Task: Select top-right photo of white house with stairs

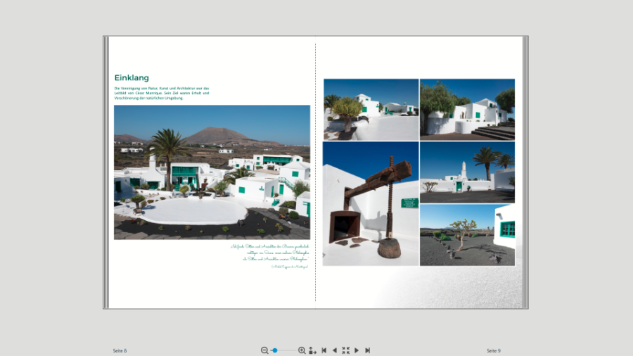Action: pos(467,109)
